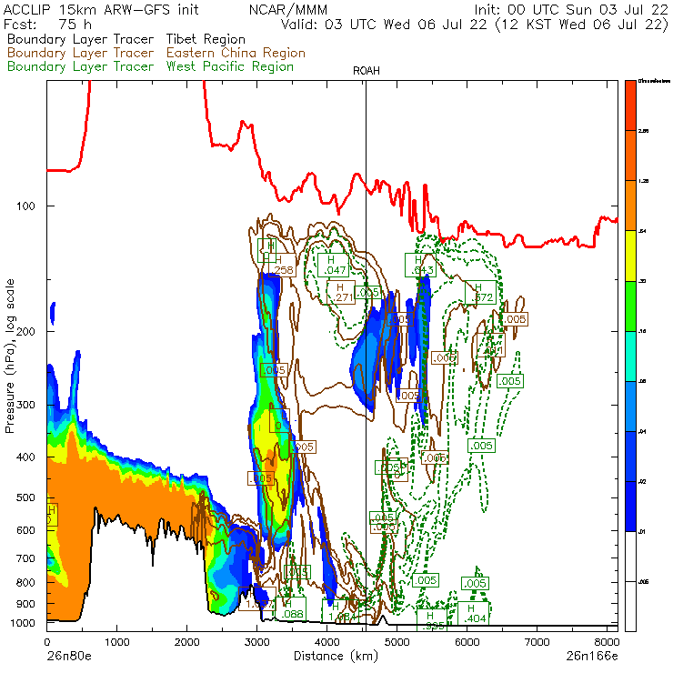Select the light-blue colorbar segment above .04
The image size is (673, 673).
click(630, 406)
